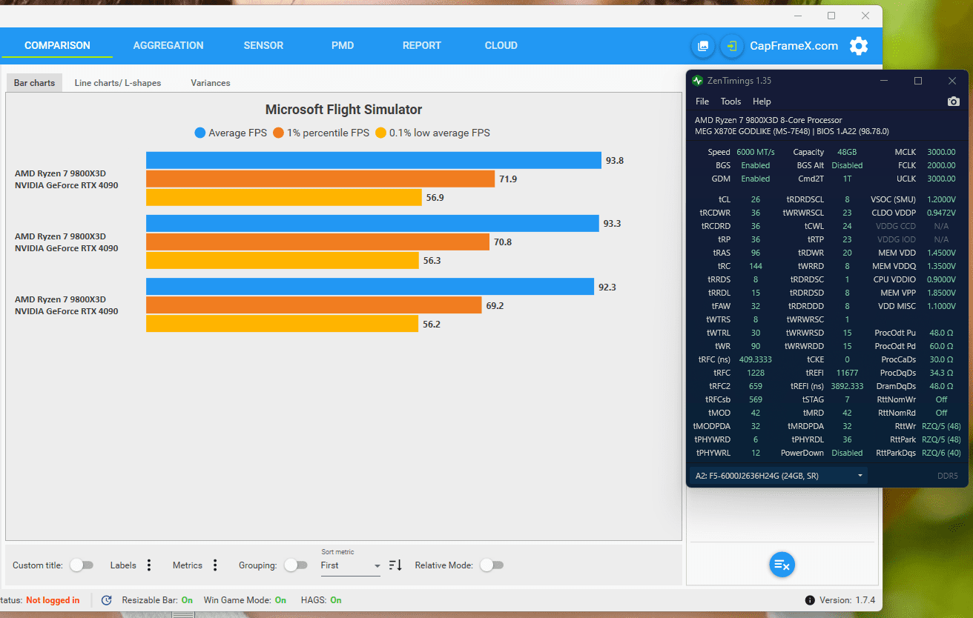This screenshot has height=618, width=973.
Task: Click the orange 71.9 percentile bar
Action: 320,179
